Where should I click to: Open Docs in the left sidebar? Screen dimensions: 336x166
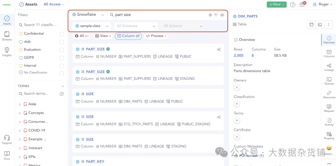point(7,155)
